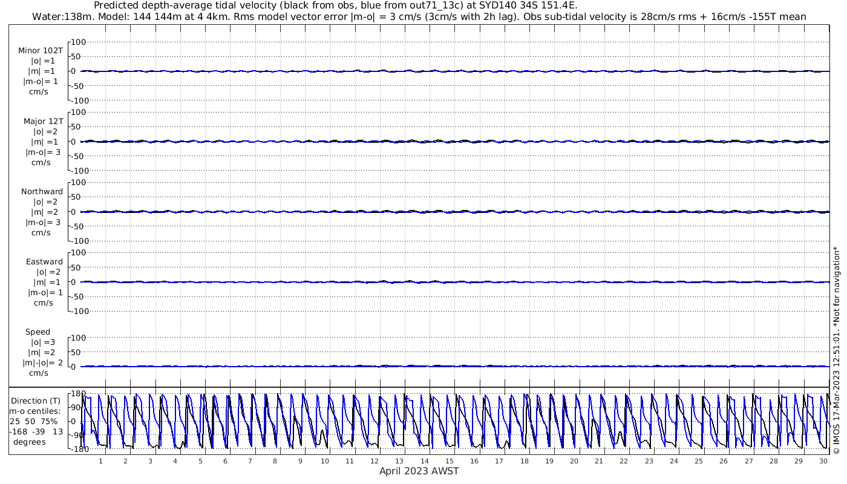Click the subtitle line starting with 'Water:138m'
The height and width of the screenshot is (484, 847).
[x=419, y=16]
